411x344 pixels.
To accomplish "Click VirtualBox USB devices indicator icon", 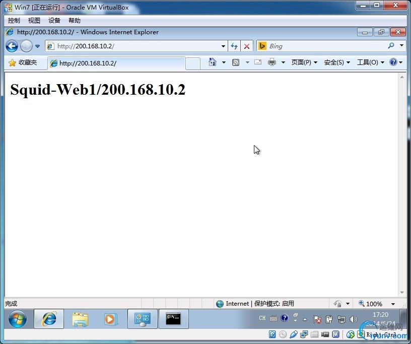I will coord(294,334).
